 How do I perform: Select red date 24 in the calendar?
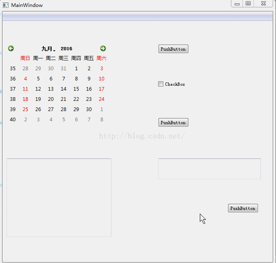click(102, 99)
